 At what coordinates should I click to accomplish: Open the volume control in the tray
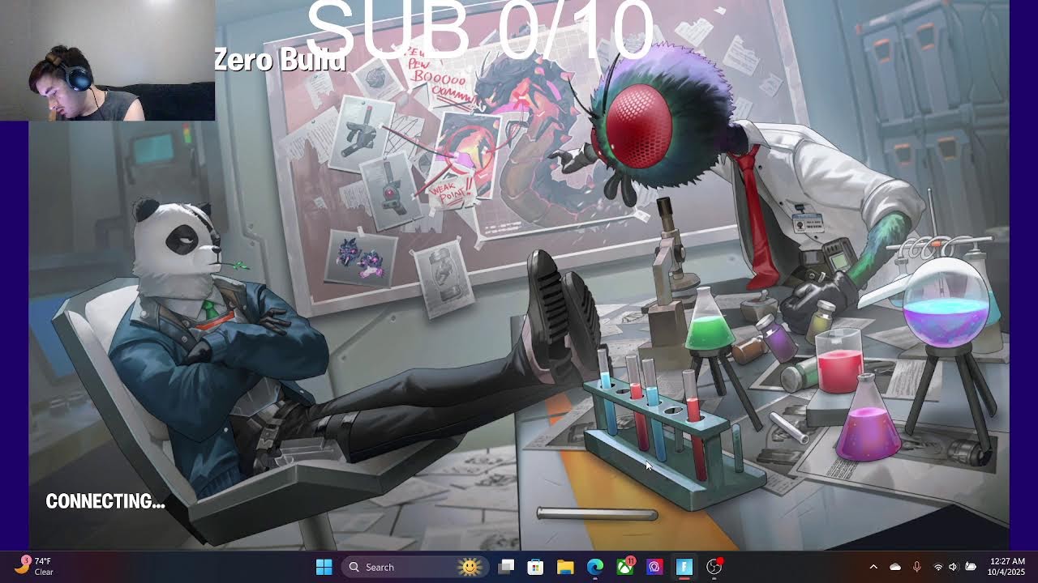954,567
